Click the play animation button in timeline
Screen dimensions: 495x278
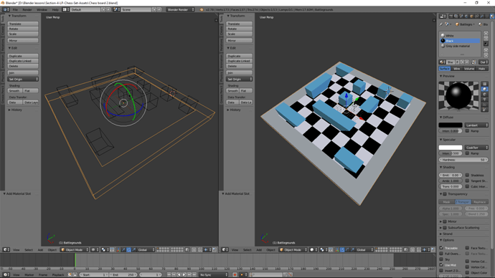coord(184,275)
